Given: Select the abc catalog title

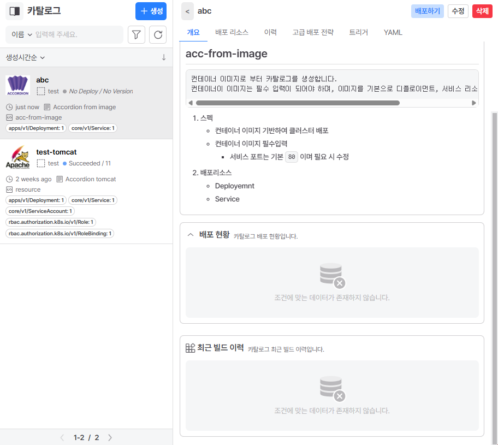Looking at the screenshot, I should pos(42,80).
